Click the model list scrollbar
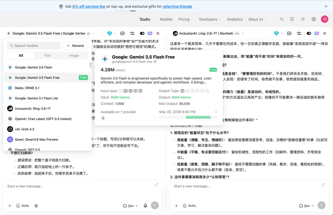 pyautogui.click(x=90, y=65)
